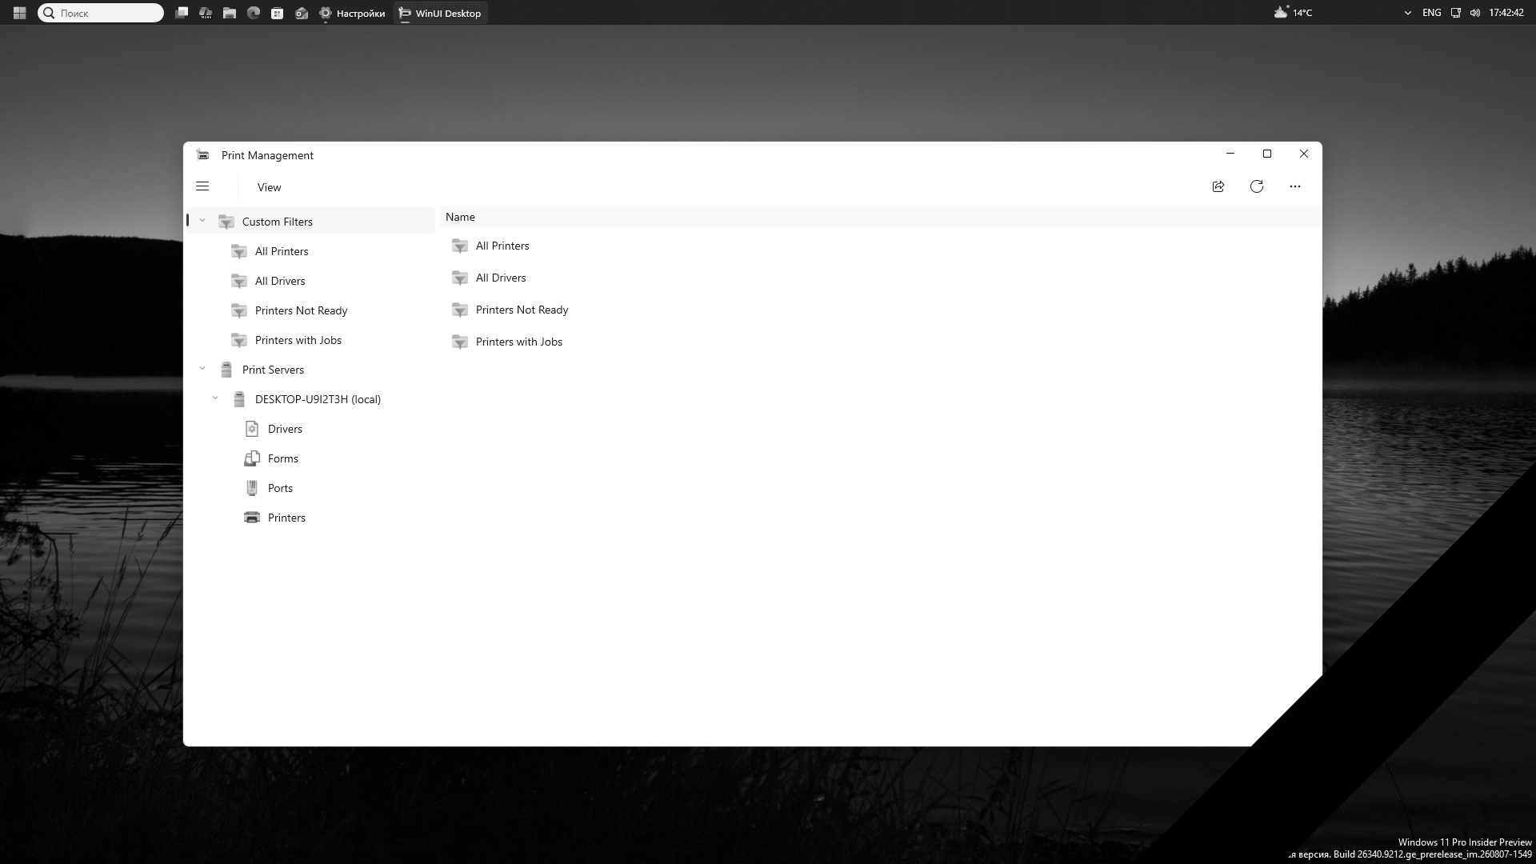Image resolution: width=1536 pixels, height=864 pixels.
Task: Collapse the Print Servers node
Action: pos(202,369)
